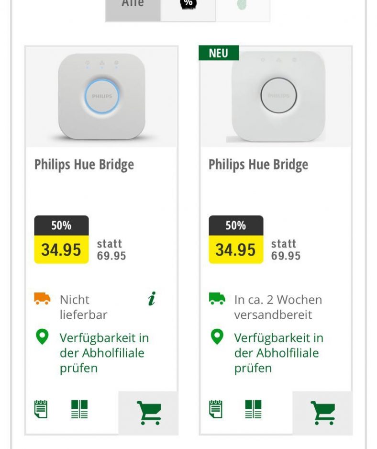Open notepad list icon on right product
377x449 pixels.
click(x=216, y=409)
